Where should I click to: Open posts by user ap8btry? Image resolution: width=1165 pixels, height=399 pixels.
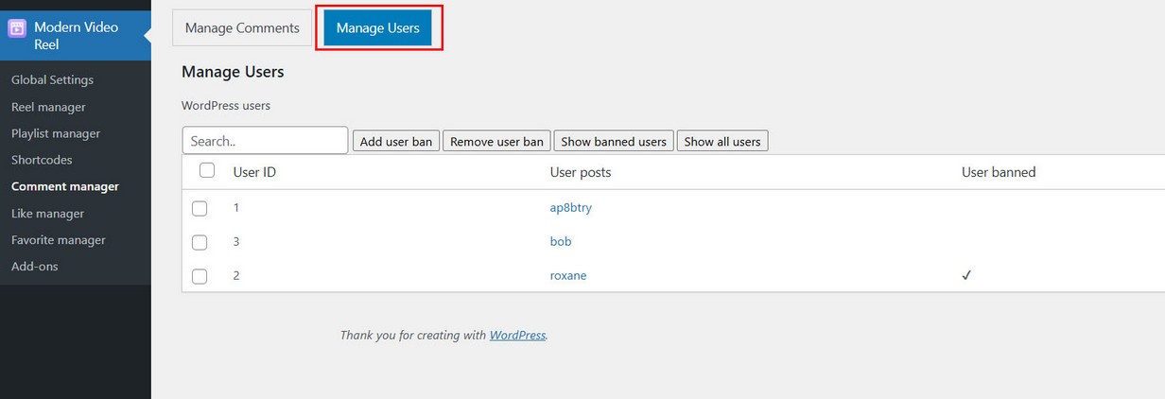pyautogui.click(x=570, y=208)
